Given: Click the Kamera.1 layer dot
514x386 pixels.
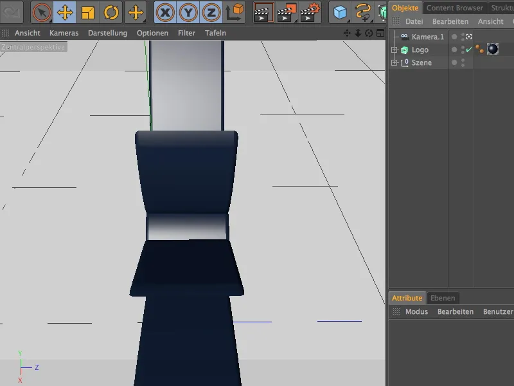Looking at the screenshot, I should coord(454,37).
